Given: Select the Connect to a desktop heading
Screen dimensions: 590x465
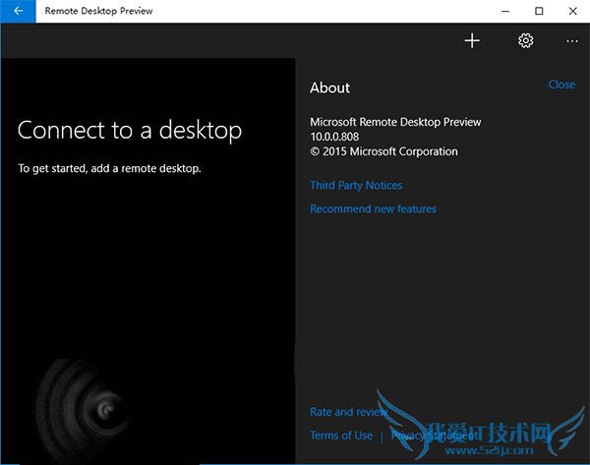Looking at the screenshot, I should pyautogui.click(x=130, y=130).
